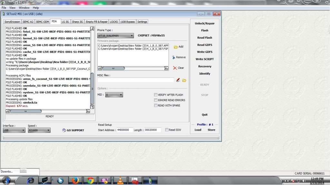Click the Load profile button
Viewport: 330px width, 185px height.
(x=198, y=130)
